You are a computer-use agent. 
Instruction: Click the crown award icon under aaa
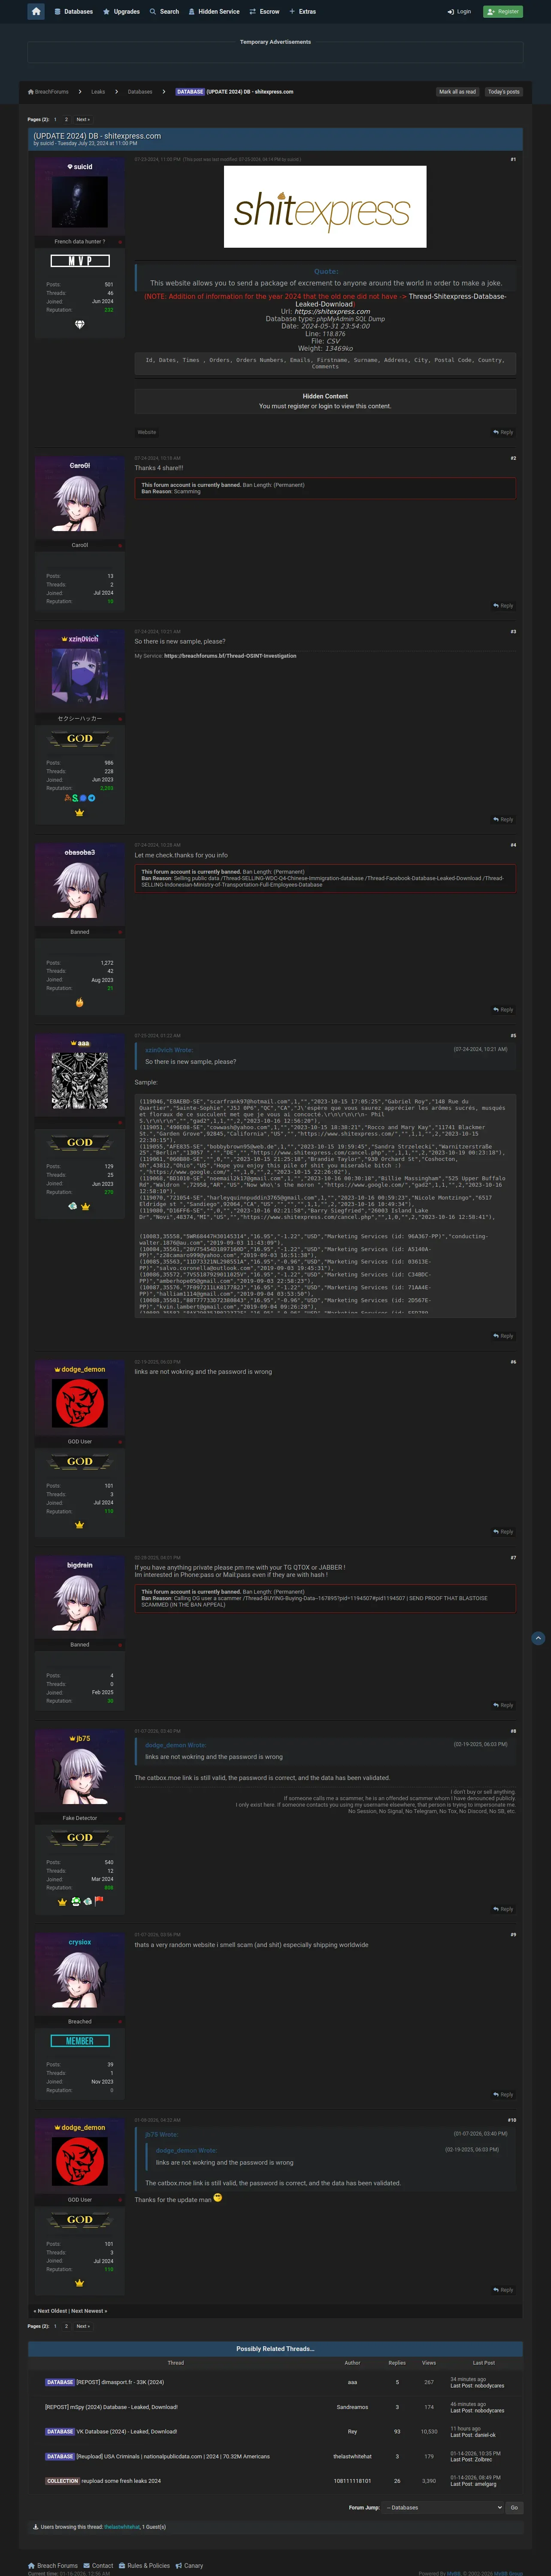click(86, 1207)
